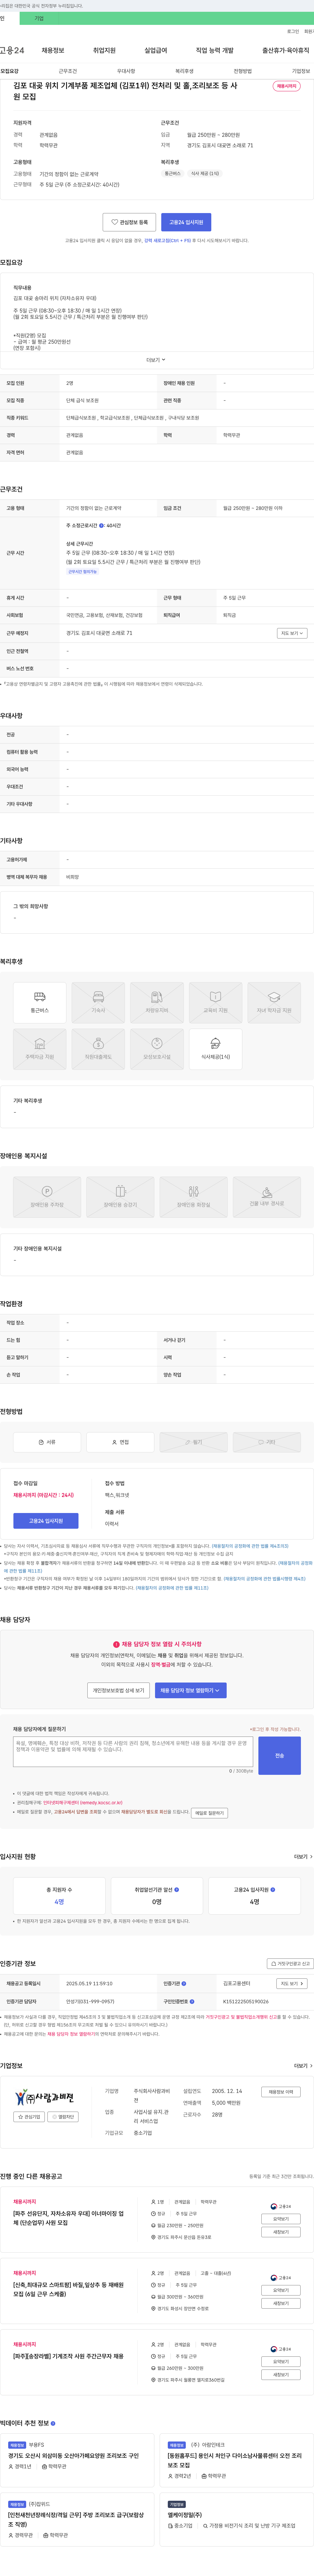
Task: Select the 주택자금 지원 welfare icon
Action: click(40, 1049)
